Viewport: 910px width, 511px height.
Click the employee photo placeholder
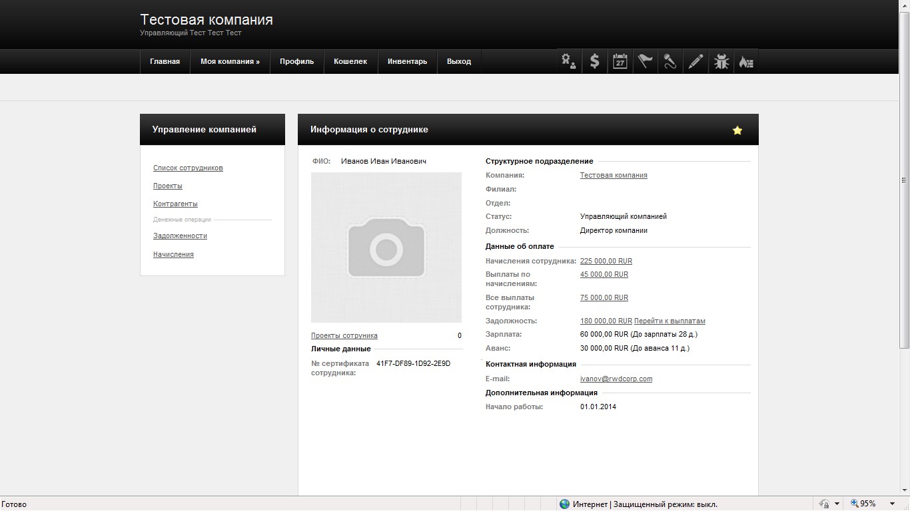click(x=386, y=248)
